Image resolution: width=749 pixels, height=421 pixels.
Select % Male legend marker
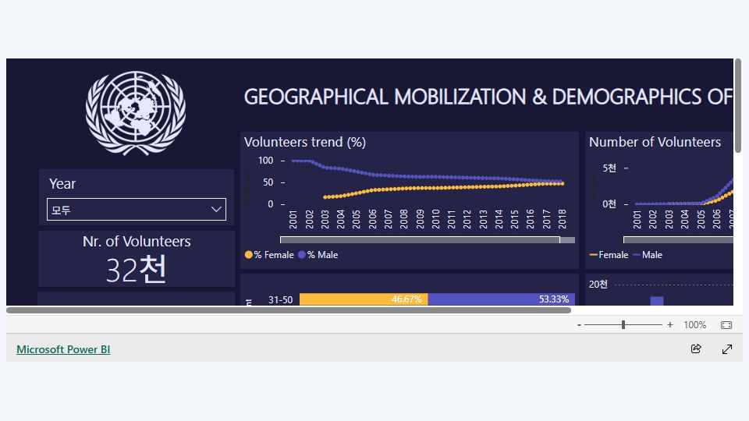[x=301, y=255]
